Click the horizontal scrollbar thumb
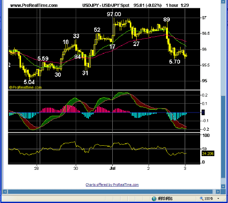The width and height of the screenshot is (228, 203). point(110,192)
